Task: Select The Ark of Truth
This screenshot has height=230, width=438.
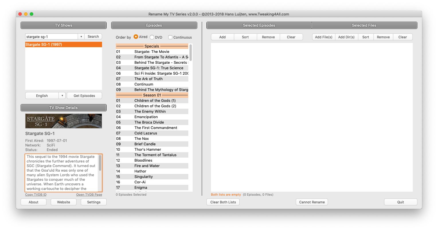Action: click(x=152, y=79)
